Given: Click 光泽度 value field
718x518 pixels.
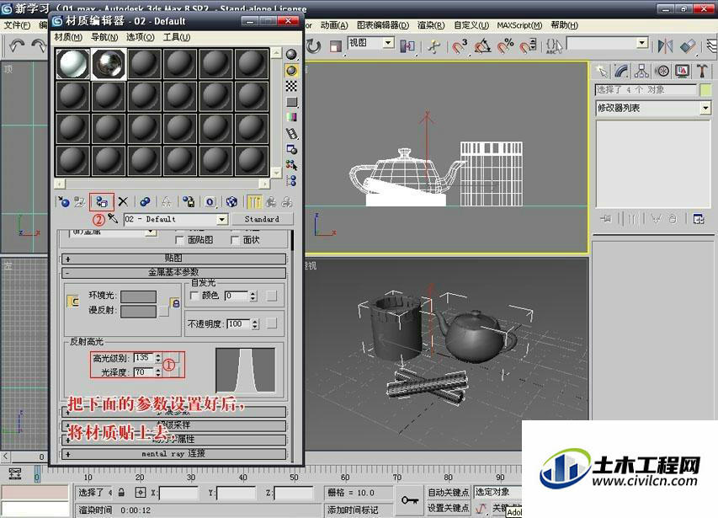Looking at the screenshot, I should point(144,372).
